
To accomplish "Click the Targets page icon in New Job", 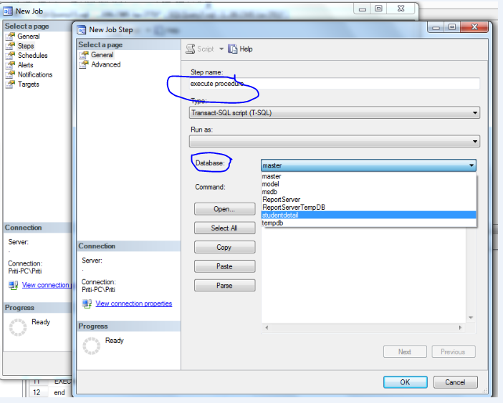I will click(x=11, y=84).
